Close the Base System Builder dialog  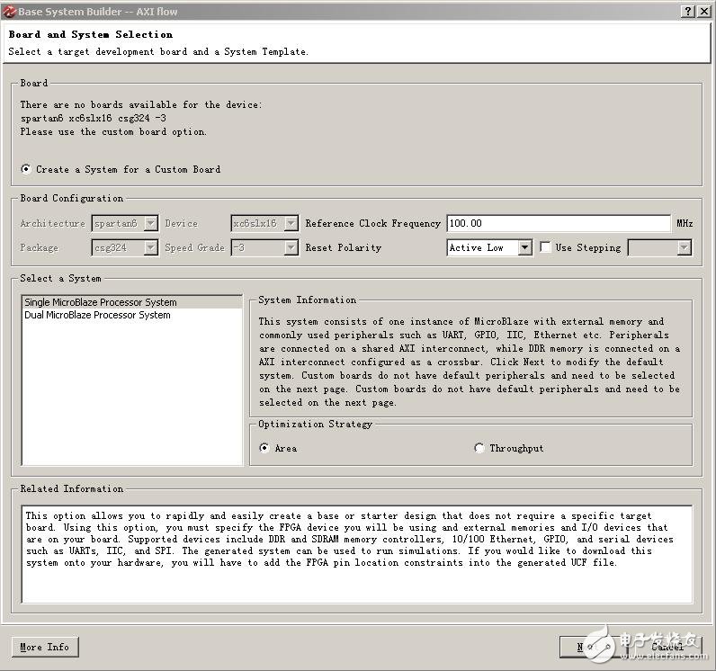(x=704, y=11)
